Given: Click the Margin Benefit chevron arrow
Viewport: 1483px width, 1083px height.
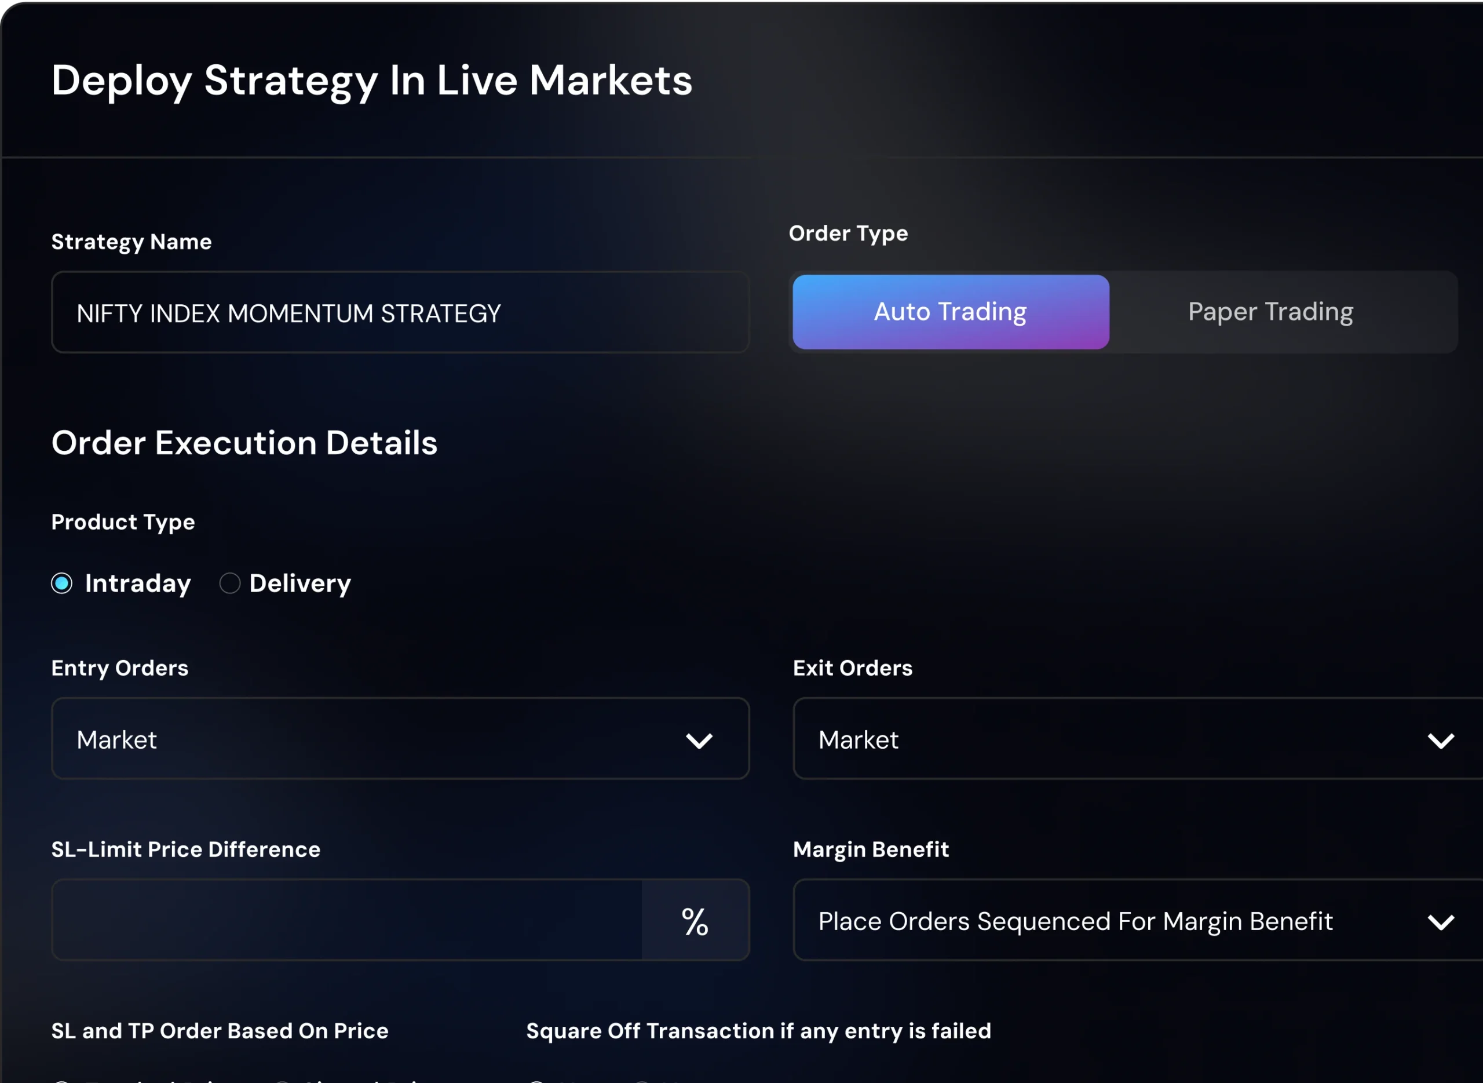Looking at the screenshot, I should (x=1440, y=922).
